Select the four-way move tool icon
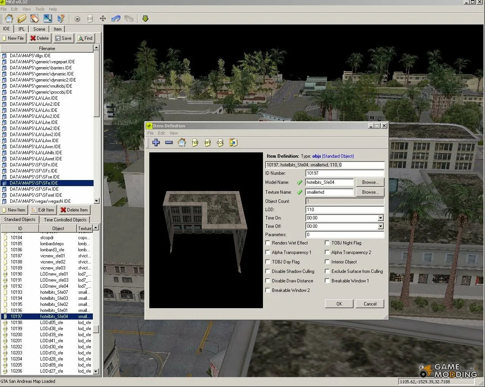Viewport: 485px width, 387px height. click(103, 19)
